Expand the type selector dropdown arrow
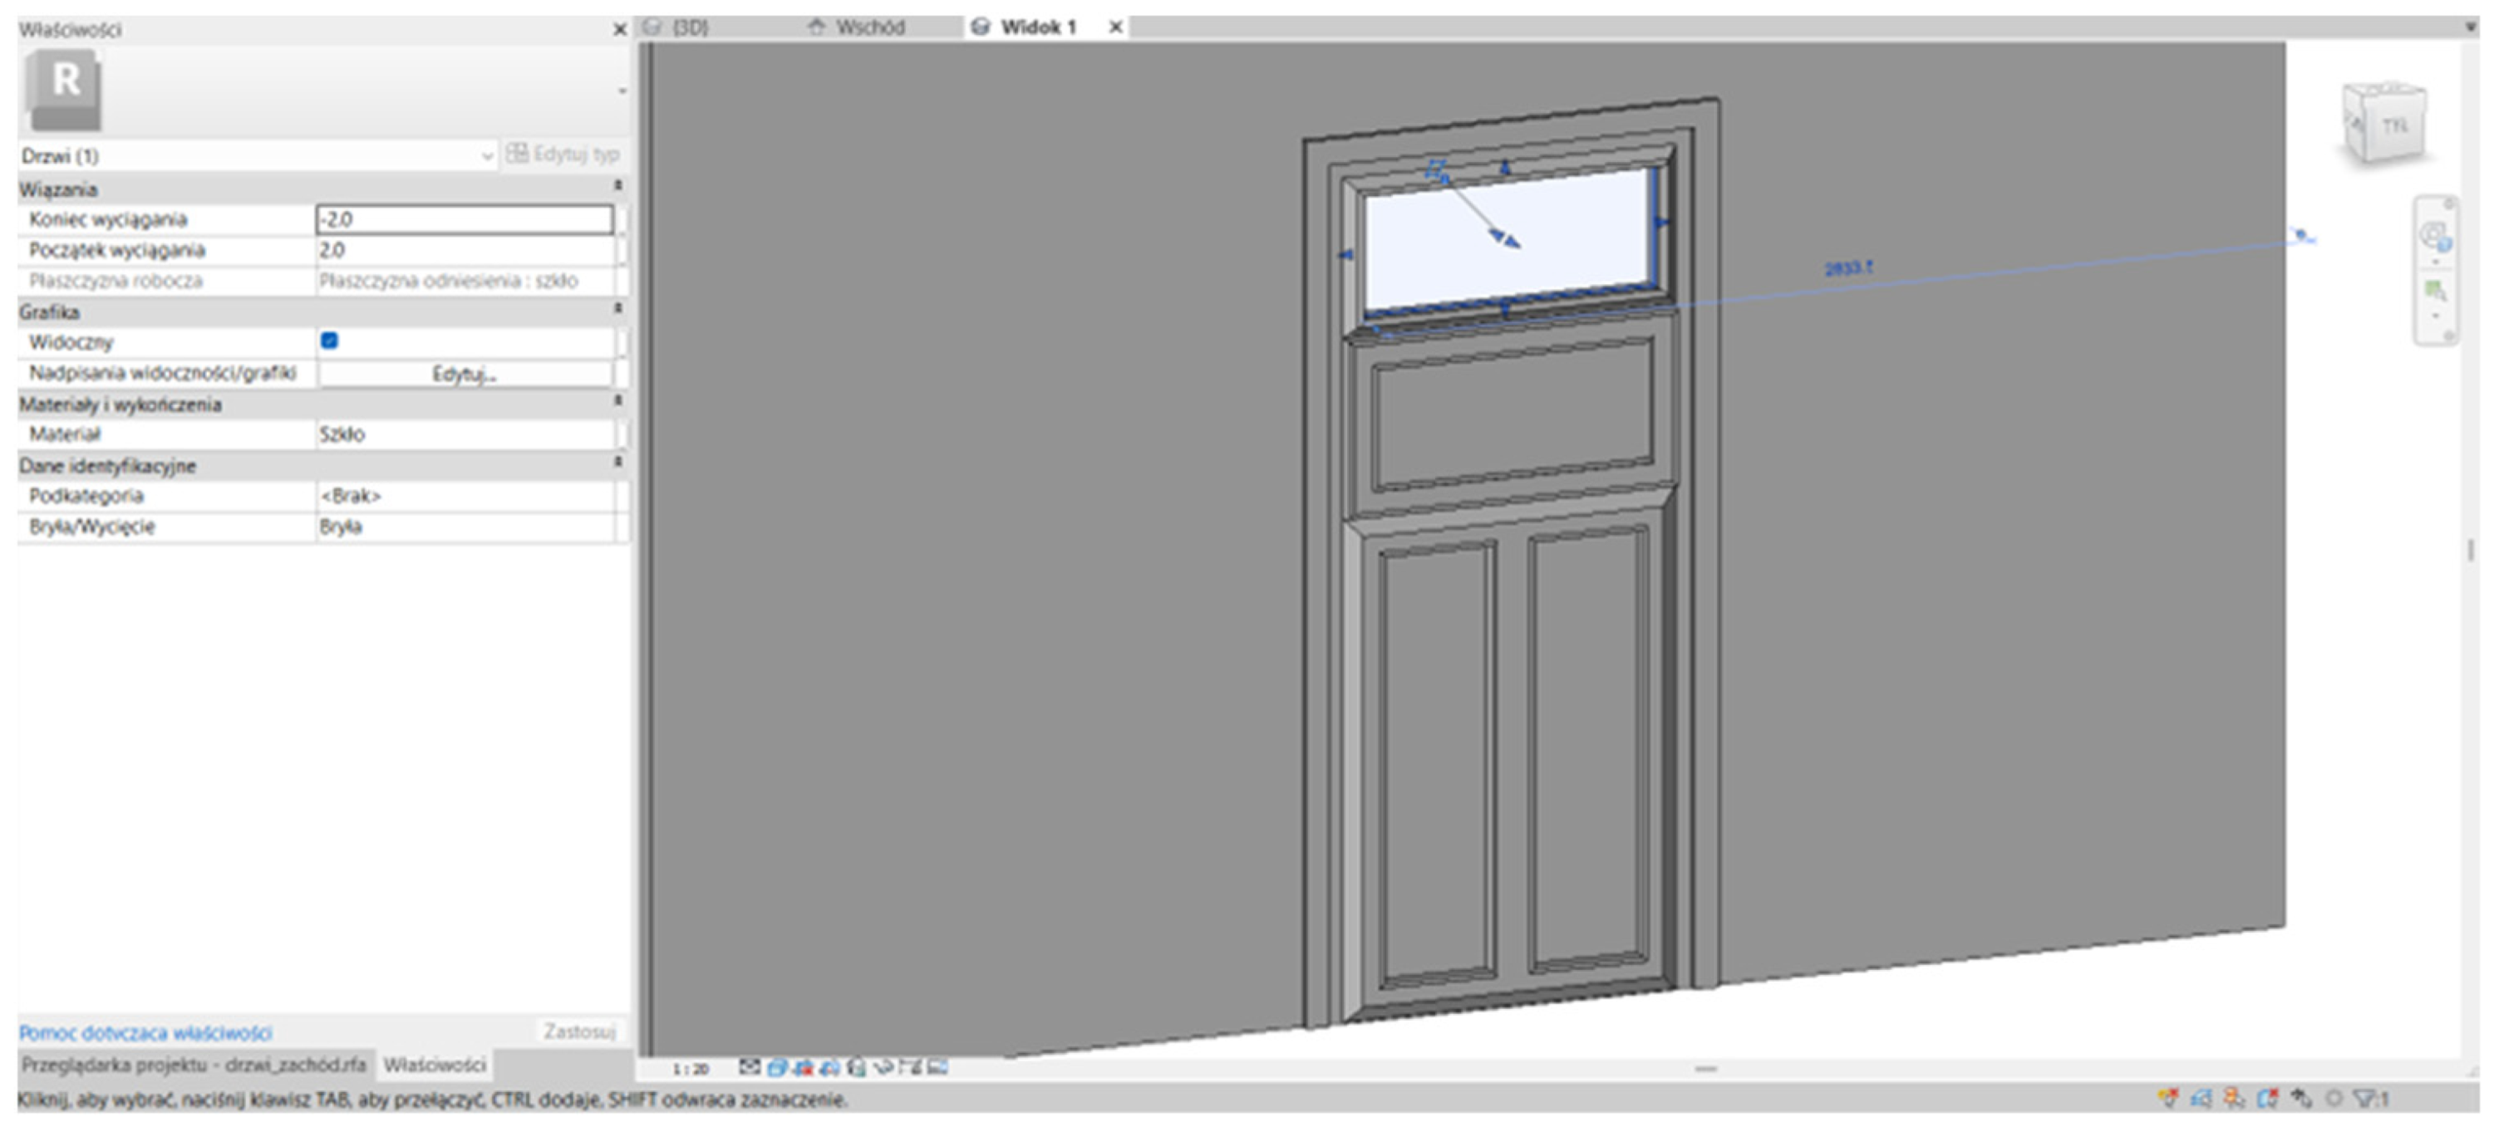The image size is (2494, 1132). pyautogui.click(x=622, y=92)
